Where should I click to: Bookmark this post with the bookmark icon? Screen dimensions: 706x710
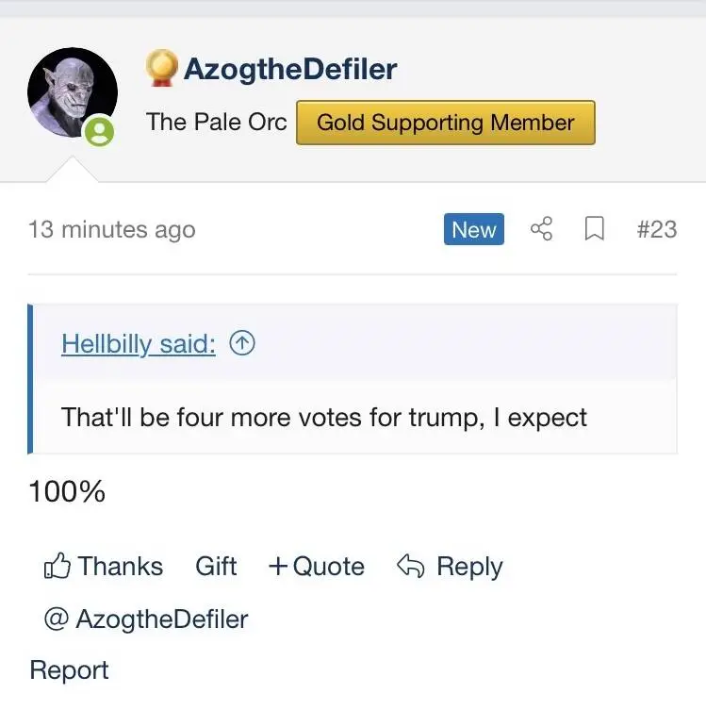coord(594,229)
